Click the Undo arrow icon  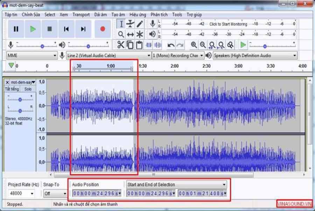(171, 45)
